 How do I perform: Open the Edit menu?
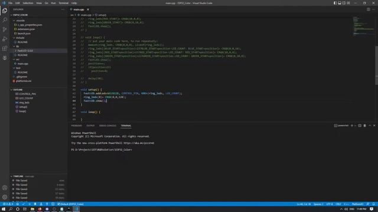click(18, 3)
